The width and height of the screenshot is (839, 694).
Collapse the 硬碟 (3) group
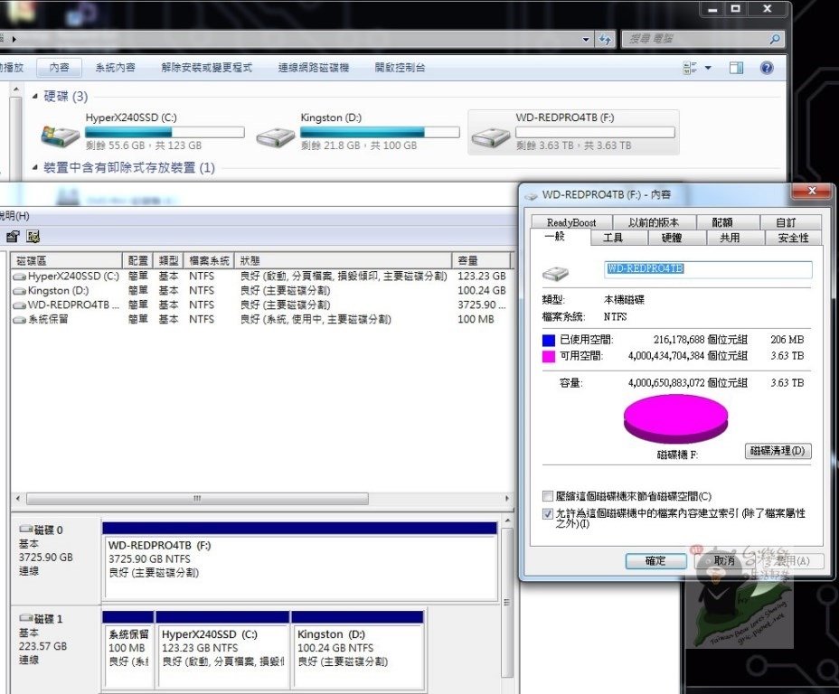[34, 97]
